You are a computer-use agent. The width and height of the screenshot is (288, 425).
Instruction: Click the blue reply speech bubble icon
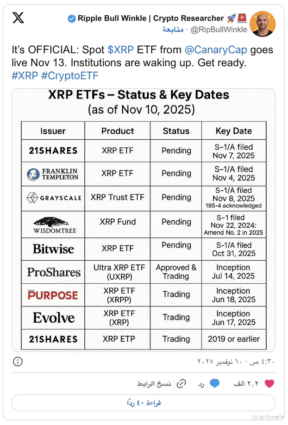pos(214,383)
